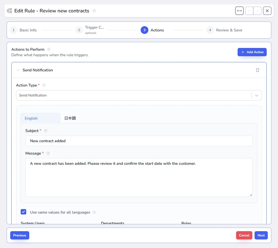Select step 3 Actions
Image resolution: width=278 pixels, height=248 pixels.
coord(152,30)
